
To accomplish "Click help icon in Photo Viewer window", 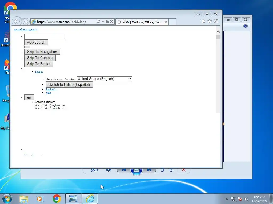I will point(246,26).
